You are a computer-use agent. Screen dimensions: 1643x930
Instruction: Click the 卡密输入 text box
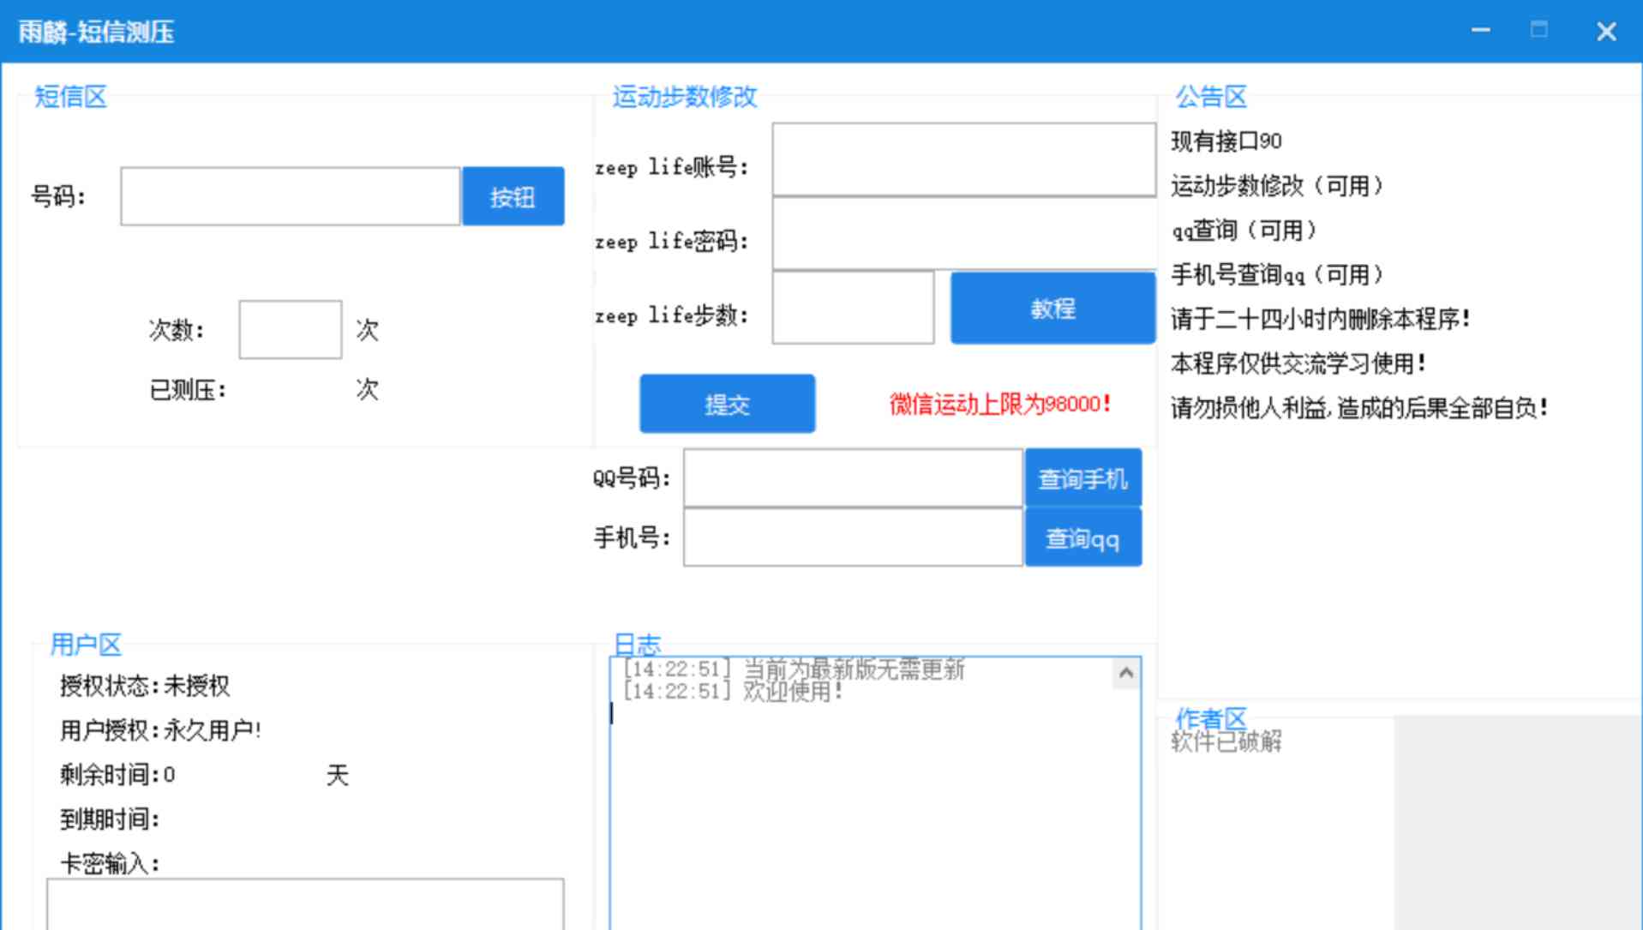click(305, 903)
